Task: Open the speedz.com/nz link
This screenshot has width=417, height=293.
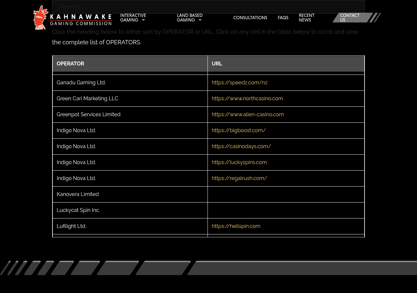Action: click(239, 83)
